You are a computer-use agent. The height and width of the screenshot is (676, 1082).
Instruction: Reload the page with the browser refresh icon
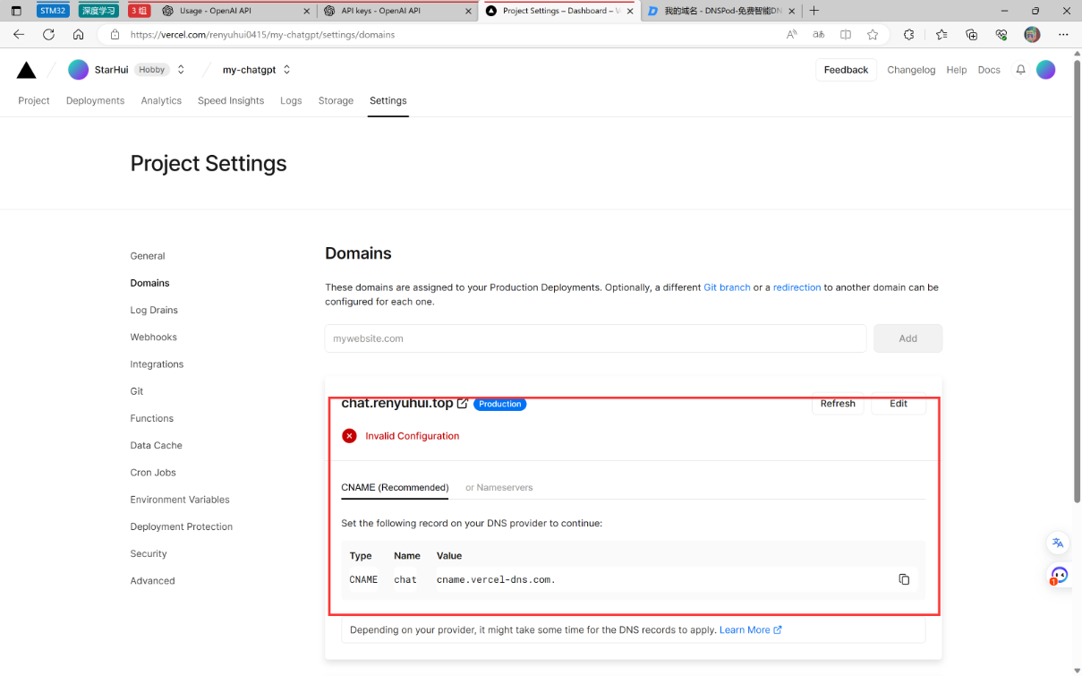(48, 34)
